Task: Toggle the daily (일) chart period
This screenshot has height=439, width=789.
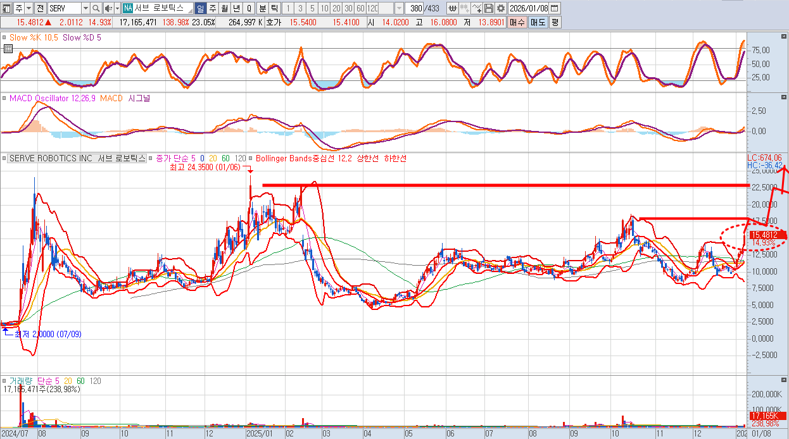Action: pos(200,8)
